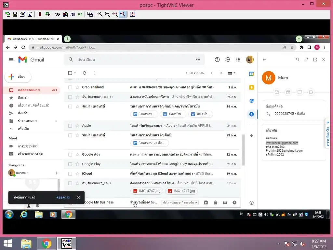Screen dimensions: 333x250
Task: Star the iCloud email
Action: click(x=77, y=174)
